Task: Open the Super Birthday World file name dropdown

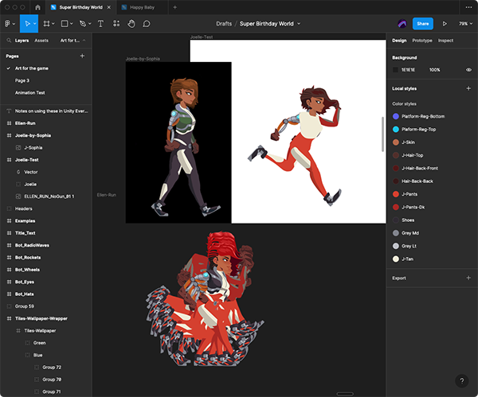Action: (x=270, y=24)
